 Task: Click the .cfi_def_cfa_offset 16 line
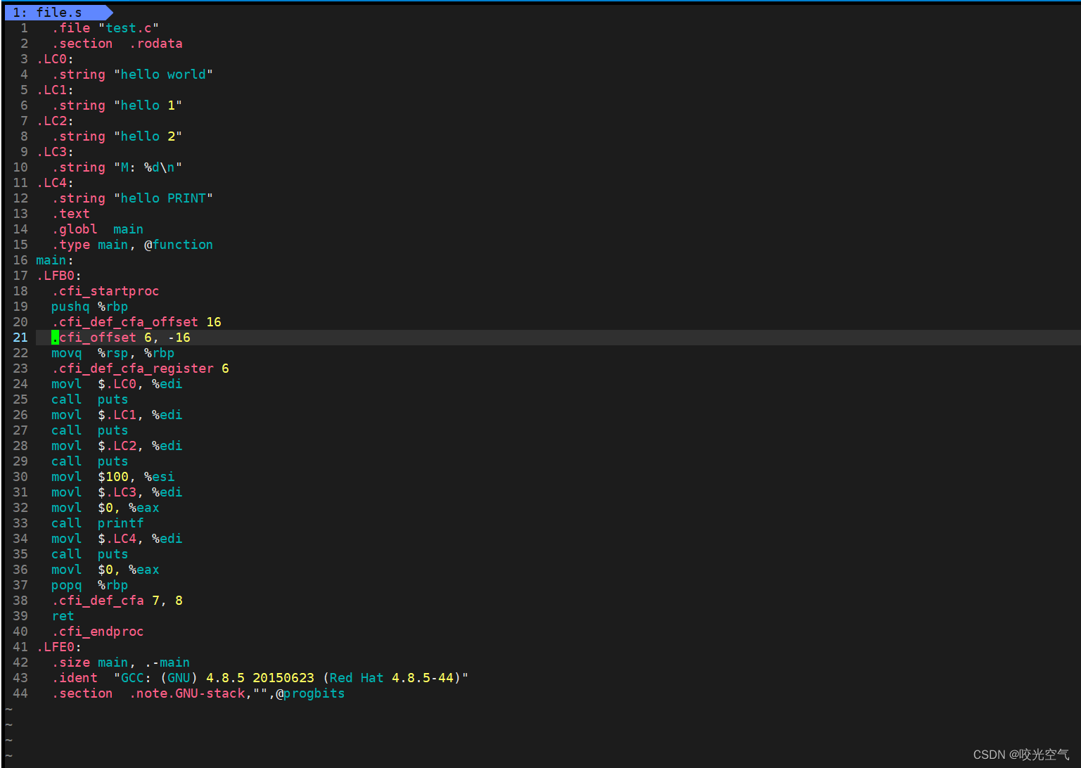click(x=136, y=322)
